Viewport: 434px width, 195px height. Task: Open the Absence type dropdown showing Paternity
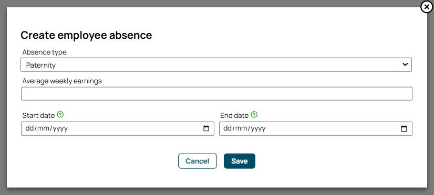tap(216, 64)
